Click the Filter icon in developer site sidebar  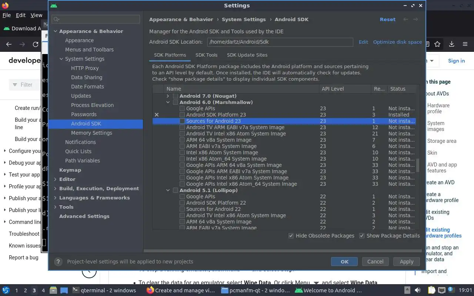click(x=15, y=85)
